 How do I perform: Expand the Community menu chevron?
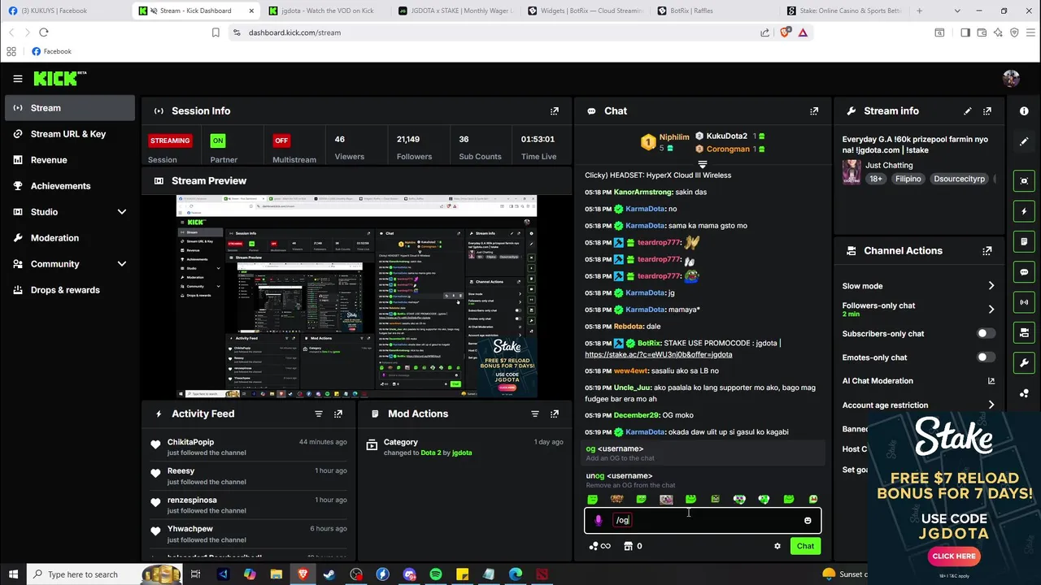pyautogui.click(x=122, y=264)
